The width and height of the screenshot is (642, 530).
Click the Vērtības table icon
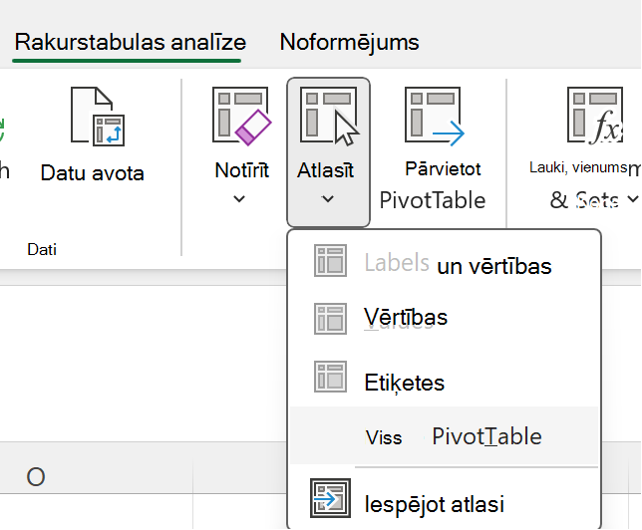pos(330,319)
